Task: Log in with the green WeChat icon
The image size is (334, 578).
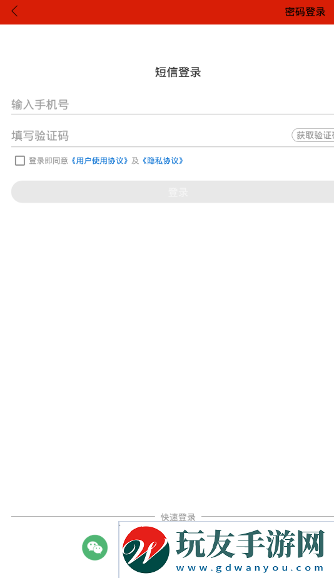Action: pyautogui.click(x=94, y=547)
